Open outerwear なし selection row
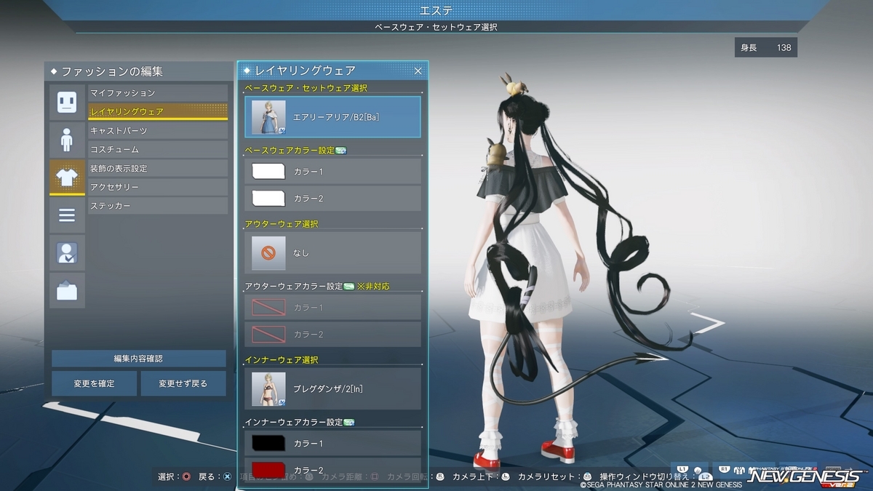 click(333, 252)
